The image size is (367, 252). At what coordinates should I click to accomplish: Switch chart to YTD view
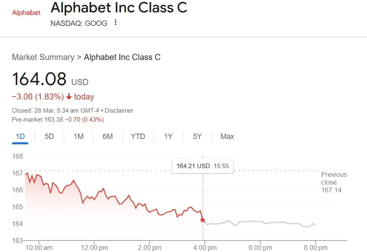[x=138, y=136]
